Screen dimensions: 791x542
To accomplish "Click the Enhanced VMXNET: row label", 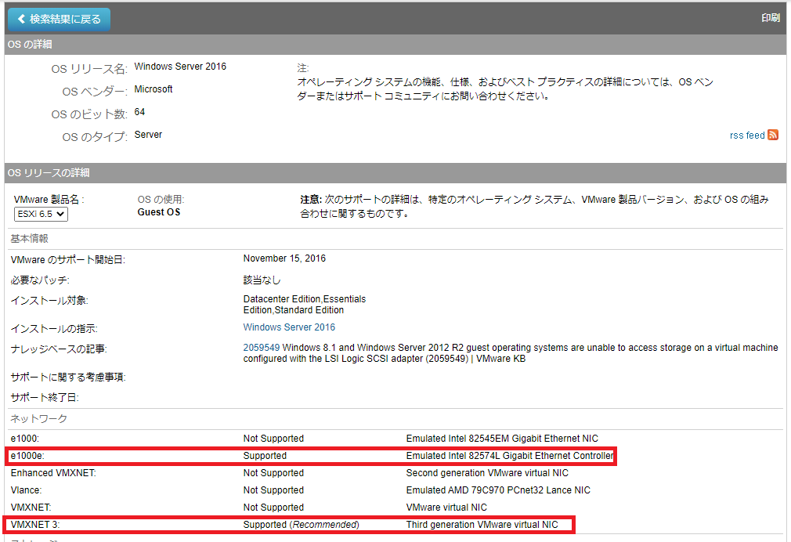I will pos(53,473).
